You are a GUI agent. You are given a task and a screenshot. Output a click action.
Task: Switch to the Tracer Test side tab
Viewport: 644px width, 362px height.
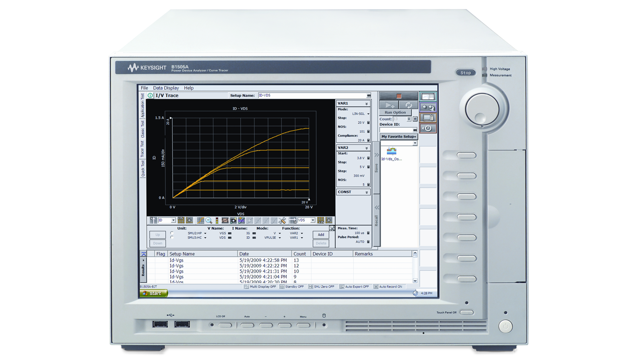142,149
